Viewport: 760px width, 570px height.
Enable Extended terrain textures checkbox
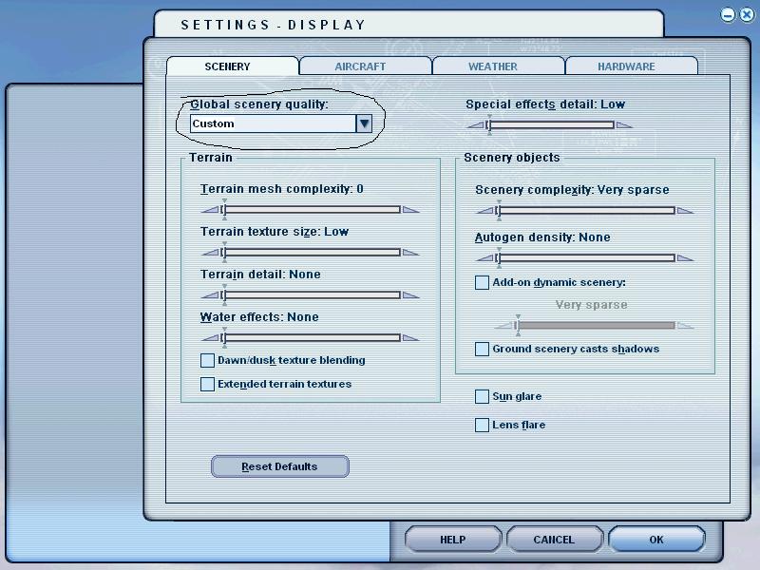click(207, 384)
